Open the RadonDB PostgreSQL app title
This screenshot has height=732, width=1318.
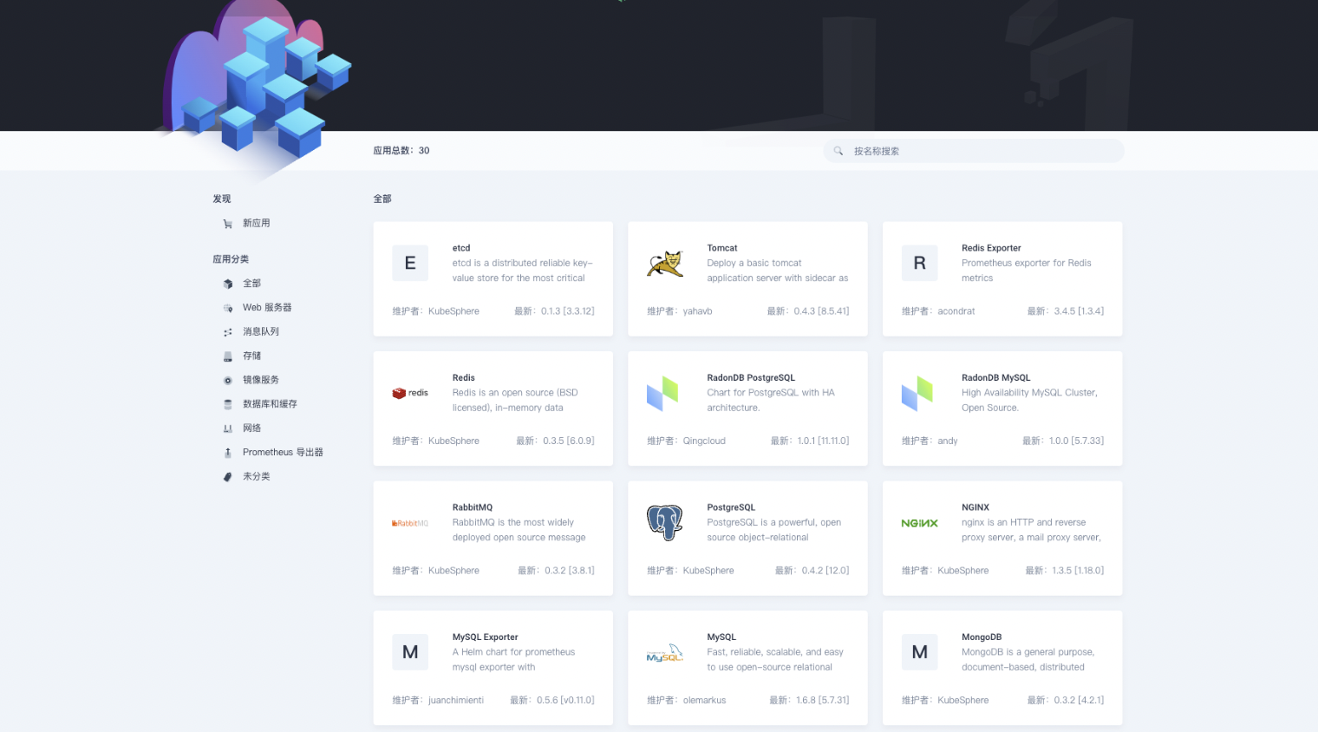coord(751,378)
